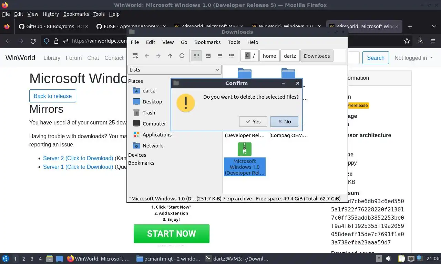Screen dimensions: 441x264
Task: Open the network icon in the system tray
Action: (x=411, y=258)
